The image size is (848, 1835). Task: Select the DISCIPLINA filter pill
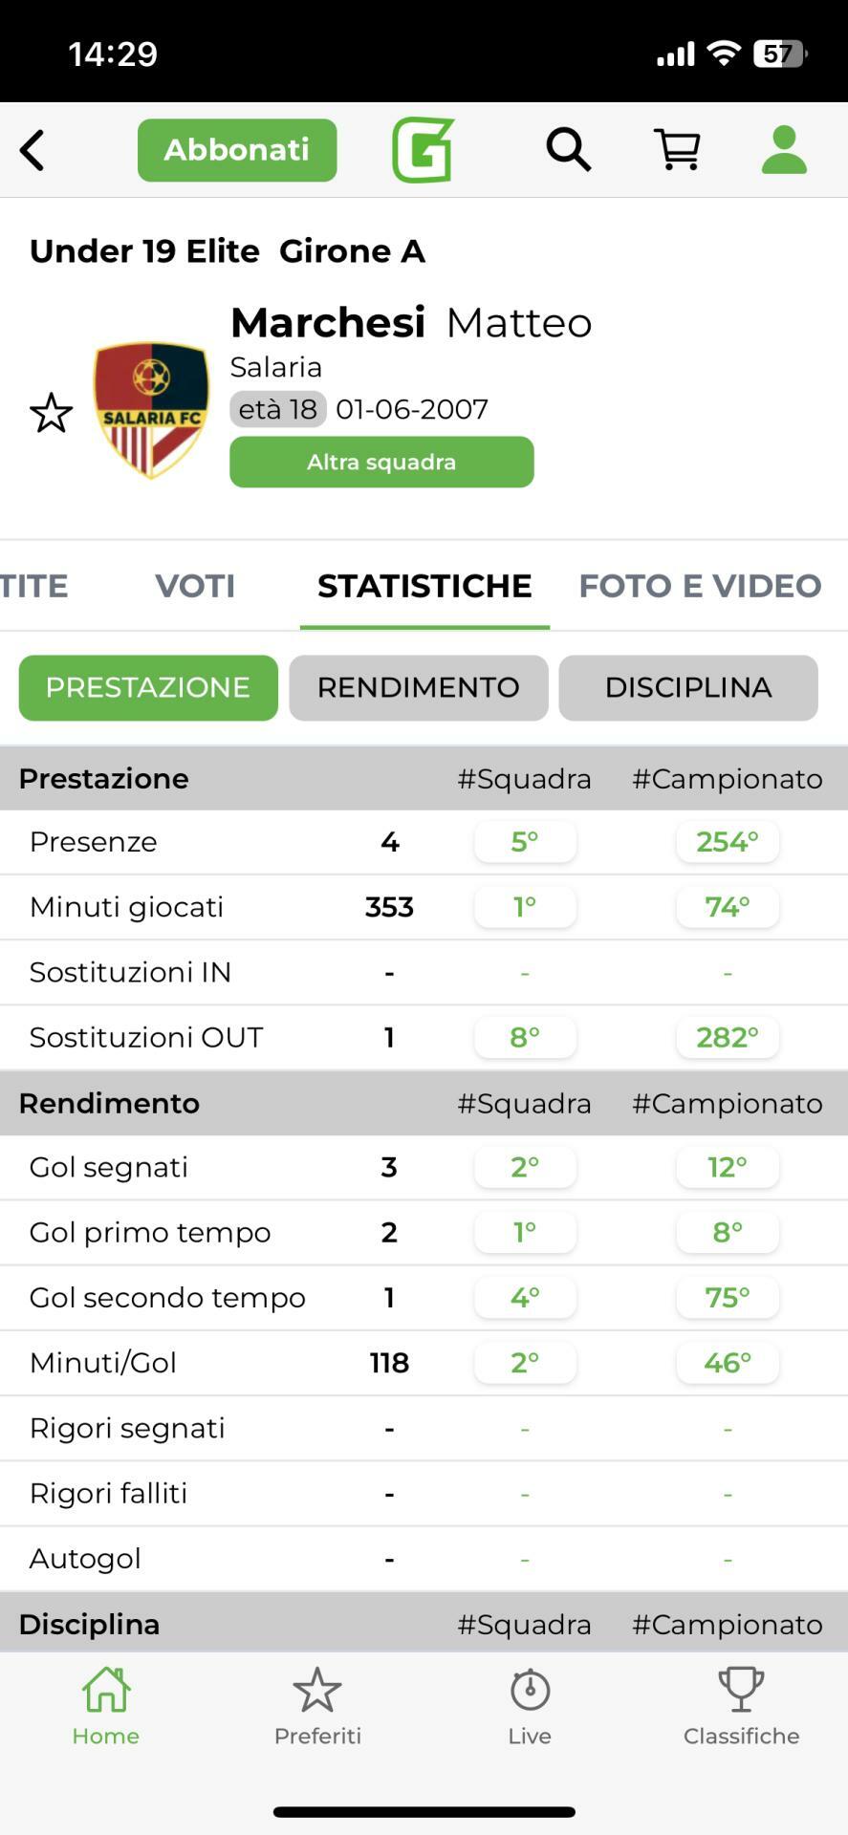688,687
